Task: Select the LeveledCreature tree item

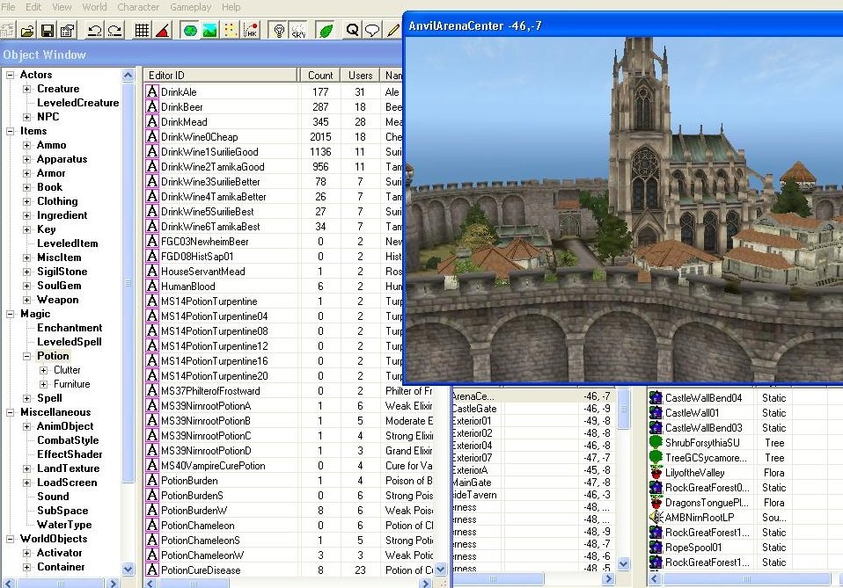Action: [78, 103]
